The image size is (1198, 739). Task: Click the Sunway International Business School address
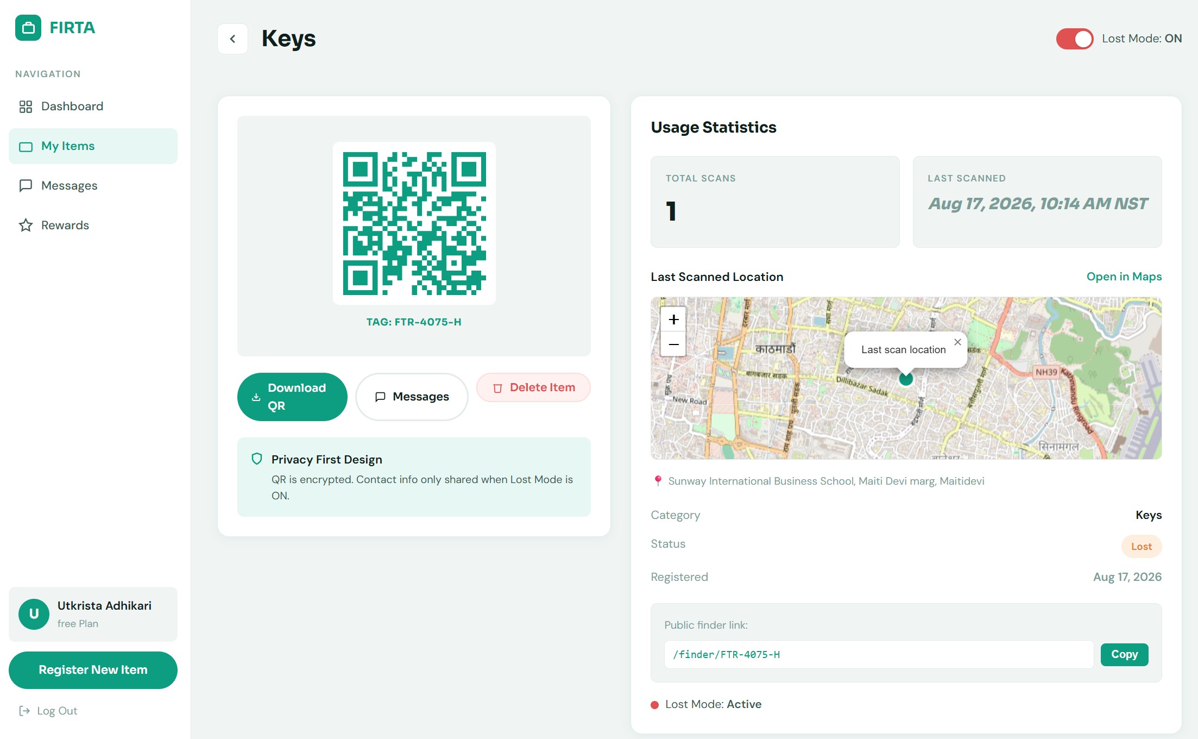(826, 481)
